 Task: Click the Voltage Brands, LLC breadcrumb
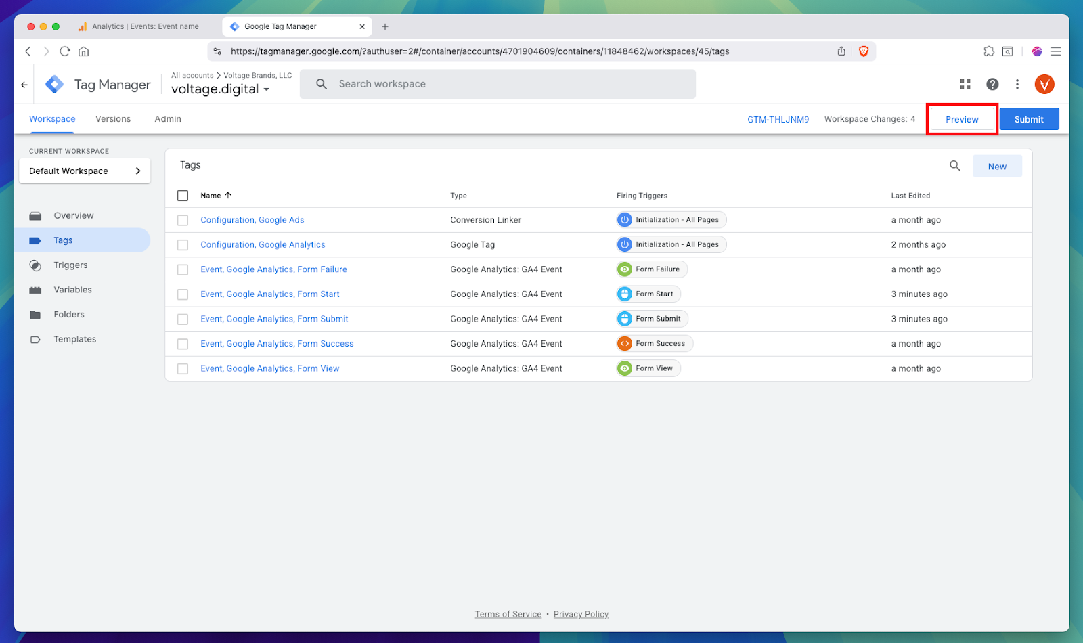[x=258, y=75]
